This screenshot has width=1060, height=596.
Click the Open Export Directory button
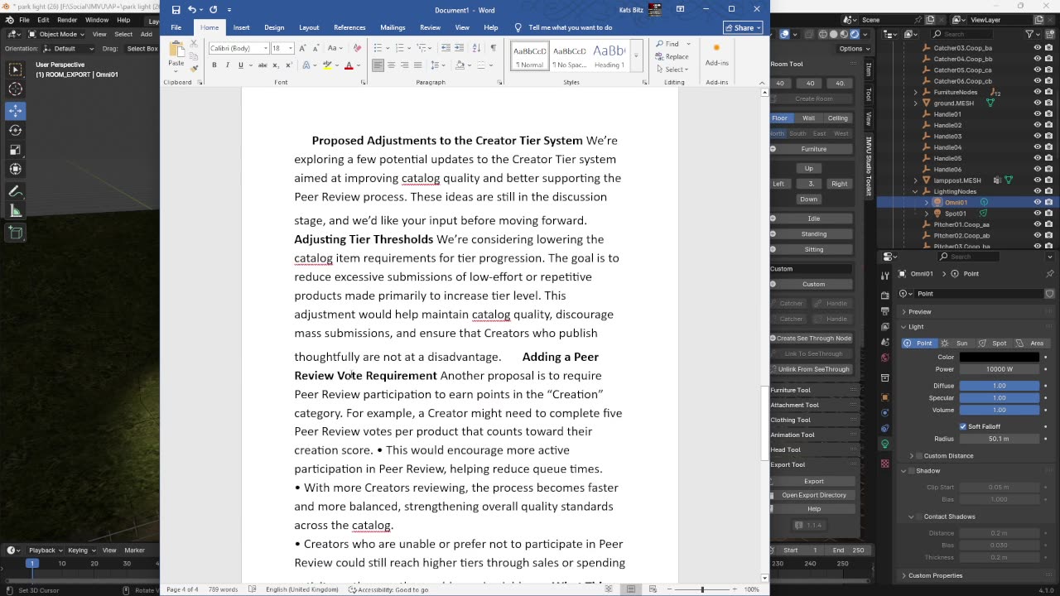coord(813,495)
